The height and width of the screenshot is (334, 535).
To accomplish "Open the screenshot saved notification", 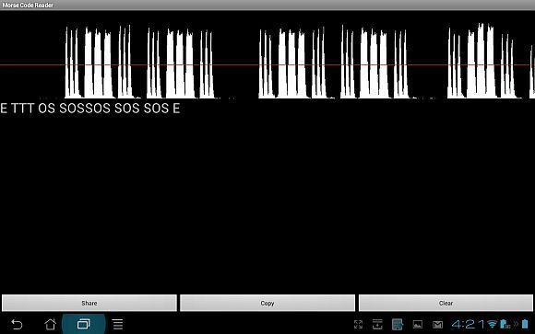I will click(398, 324).
